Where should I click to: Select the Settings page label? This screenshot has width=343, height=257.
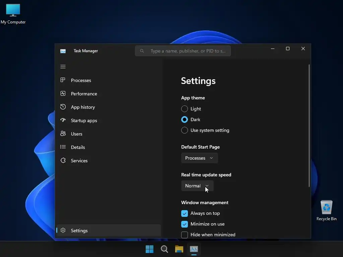79,231
